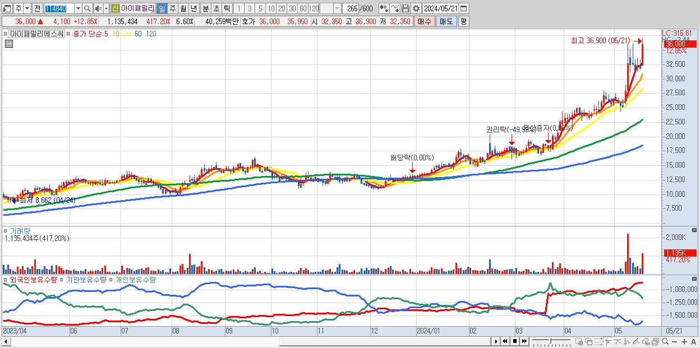Click the stop button
Screen dimensions: 700x348
[514, 341]
